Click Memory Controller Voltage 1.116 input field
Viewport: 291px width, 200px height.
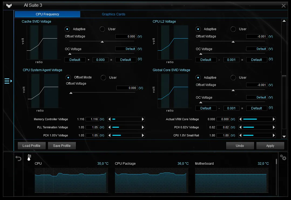click(92, 119)
